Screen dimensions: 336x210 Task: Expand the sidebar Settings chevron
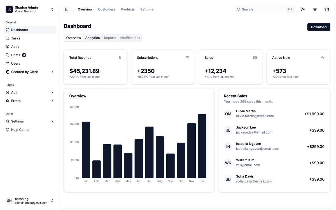click(52, 122)
